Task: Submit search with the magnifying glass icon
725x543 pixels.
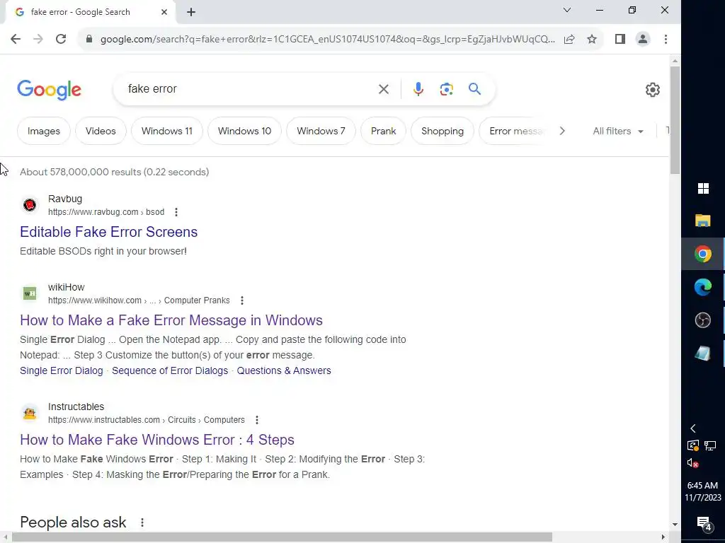Action: [475, 88]
